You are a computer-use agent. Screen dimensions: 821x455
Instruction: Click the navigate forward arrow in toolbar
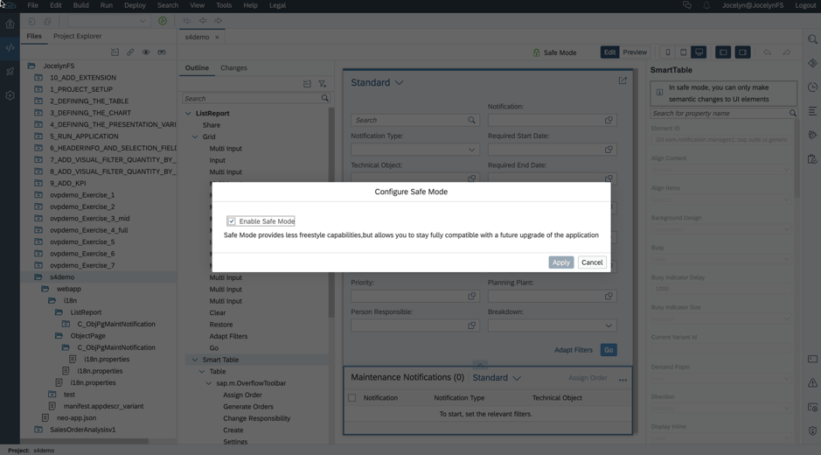pyautogui.click(x=219, y=21)
